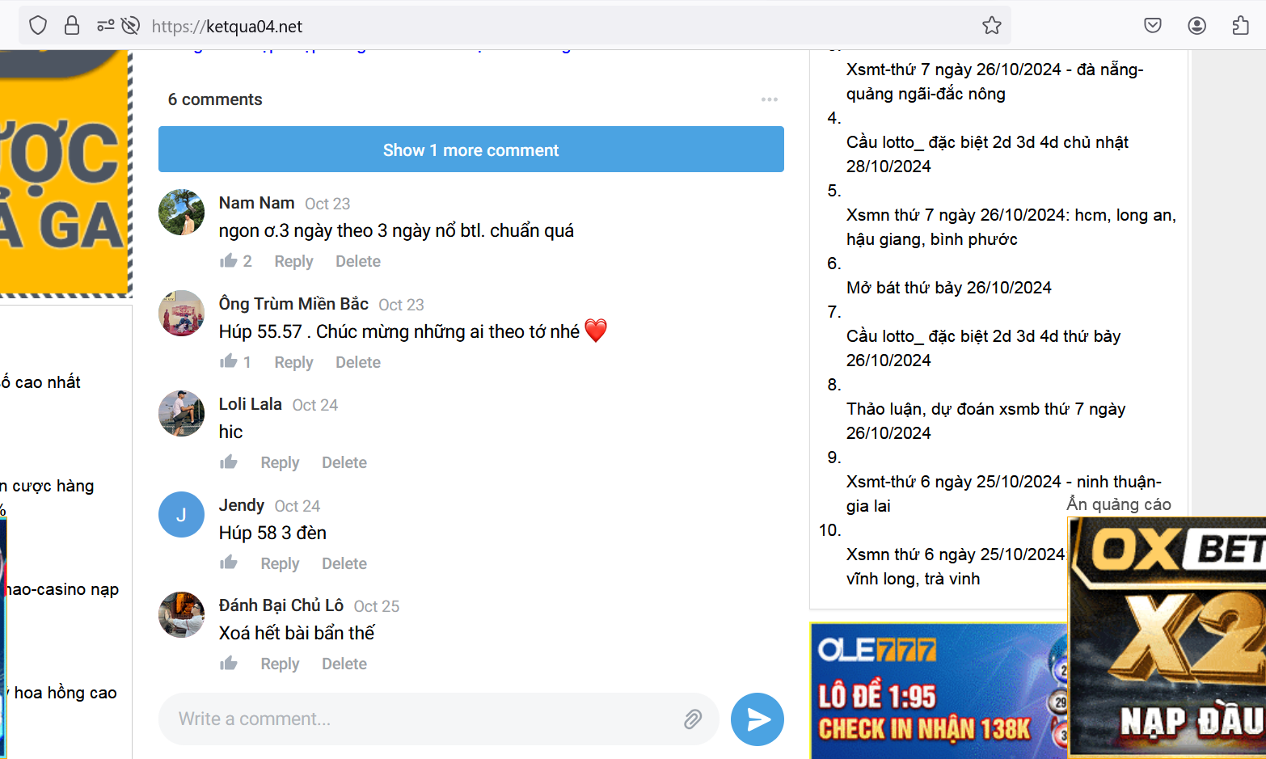Like Jendy's comment with thumbs up
Image resolution: width=1266 pixels, height=759 pixels.
click(229, 563)
